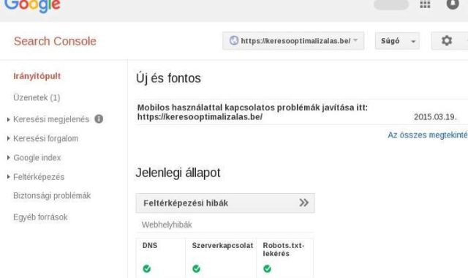This screenshot has width=468, height=278.
Task: Click the green checkmark under DNS
Action: (146, 268)
